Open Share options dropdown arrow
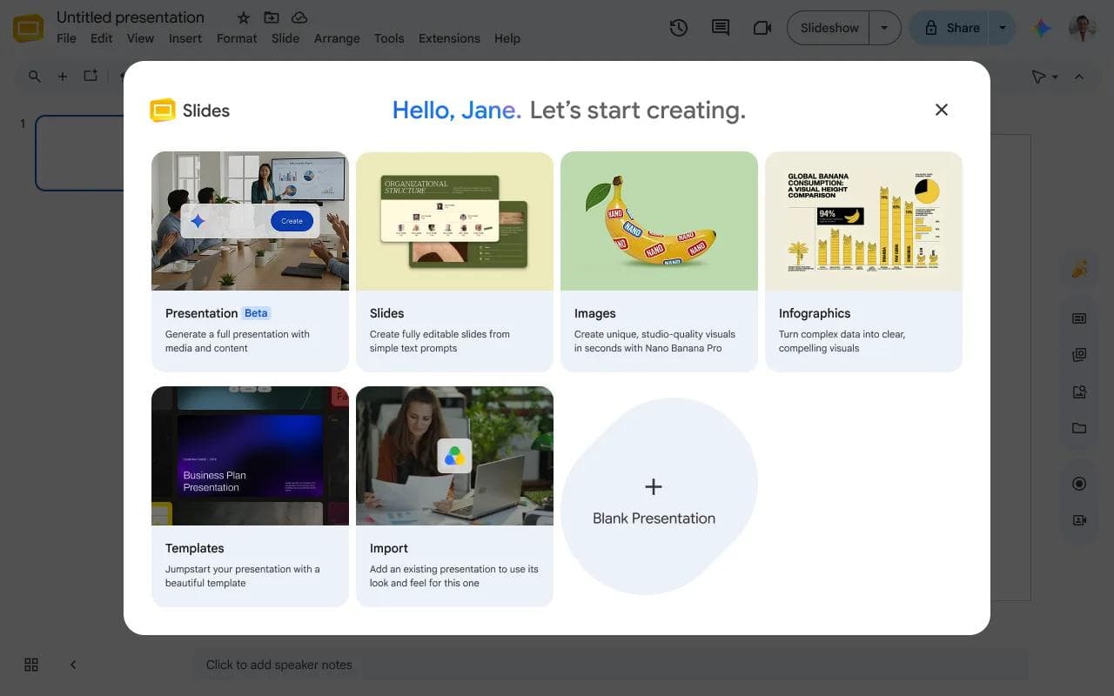1114x696 pixels. [x=1002, y=28]
